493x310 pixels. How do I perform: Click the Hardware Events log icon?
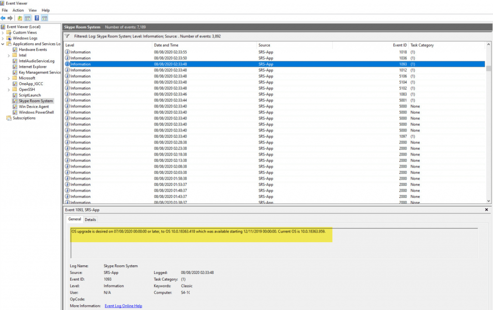coord(15,50)
